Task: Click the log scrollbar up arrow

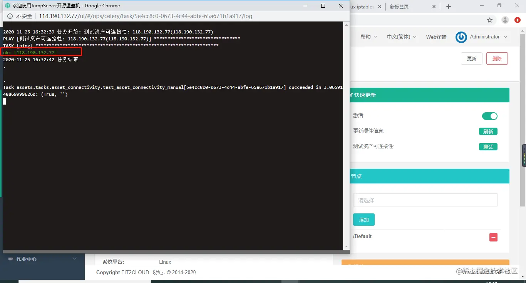Action: [x=347, y=25]
